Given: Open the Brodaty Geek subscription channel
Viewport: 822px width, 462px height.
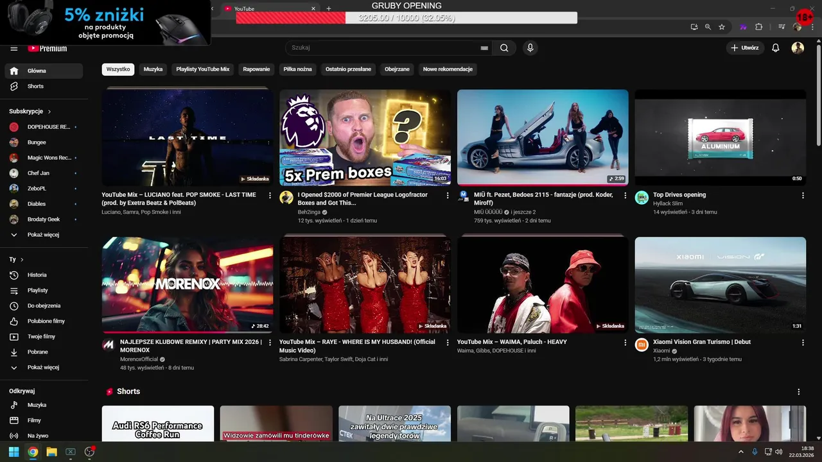Looking at the screenshot, I should [44, 219].
